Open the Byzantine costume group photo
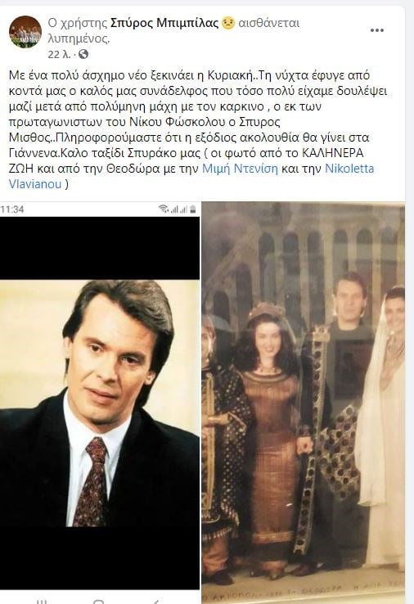This screenshot has height=604, width=414. tap(303, 401)
